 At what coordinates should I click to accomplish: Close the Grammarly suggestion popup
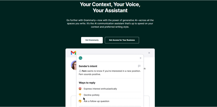pyautogui.click(x=140, y=58)
